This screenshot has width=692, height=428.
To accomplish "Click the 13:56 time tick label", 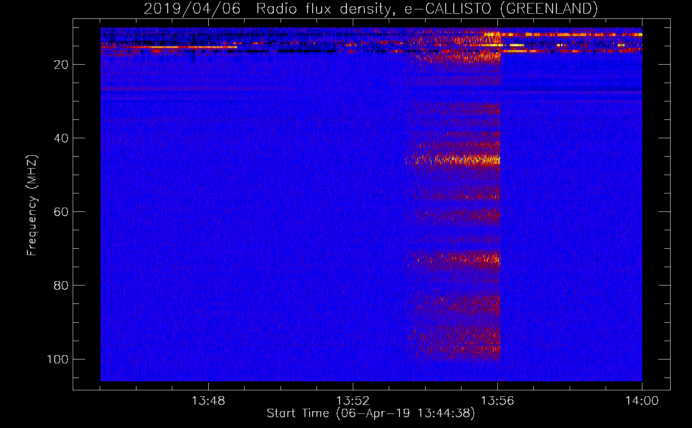I will [x=497, y=401].
